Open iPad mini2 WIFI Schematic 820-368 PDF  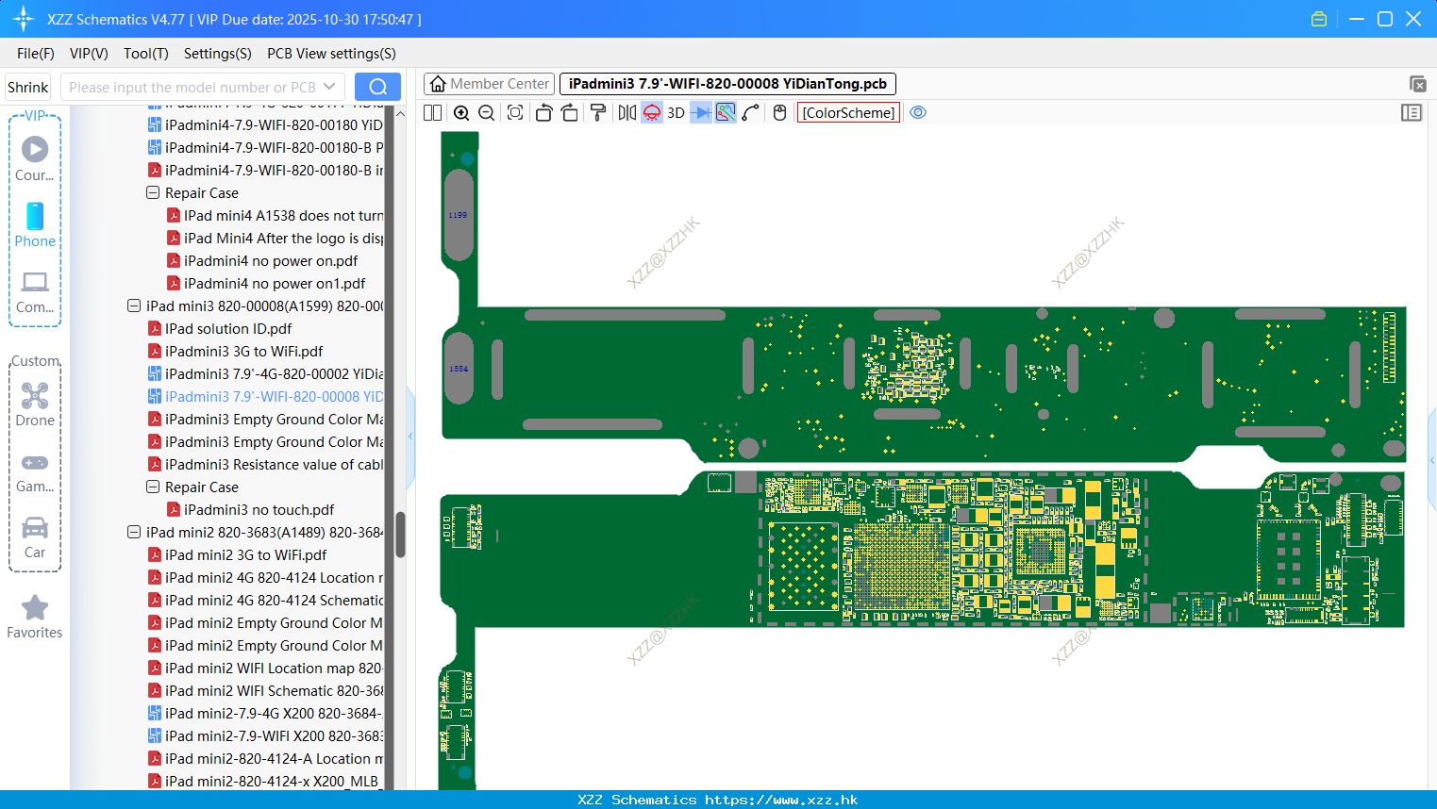point(265,690)
